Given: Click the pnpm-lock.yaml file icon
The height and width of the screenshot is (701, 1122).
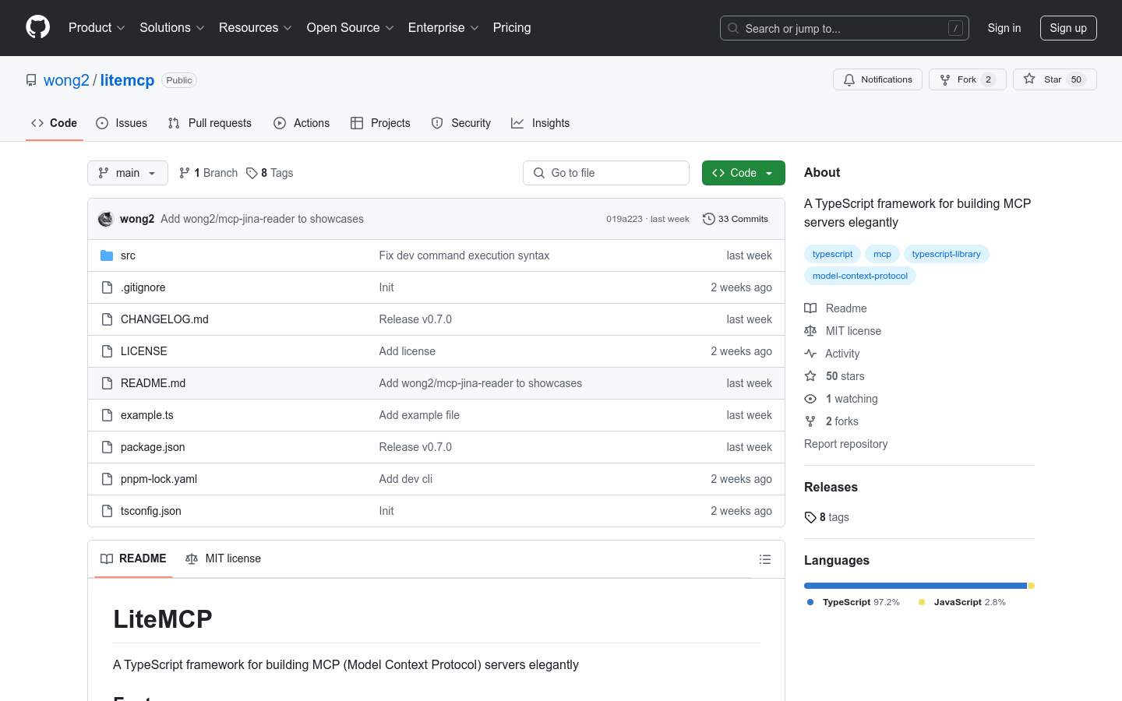Looking at the screenshot, I should (x=107, y=479).
